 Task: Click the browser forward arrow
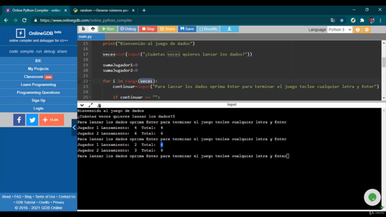[x=15, y=20]
